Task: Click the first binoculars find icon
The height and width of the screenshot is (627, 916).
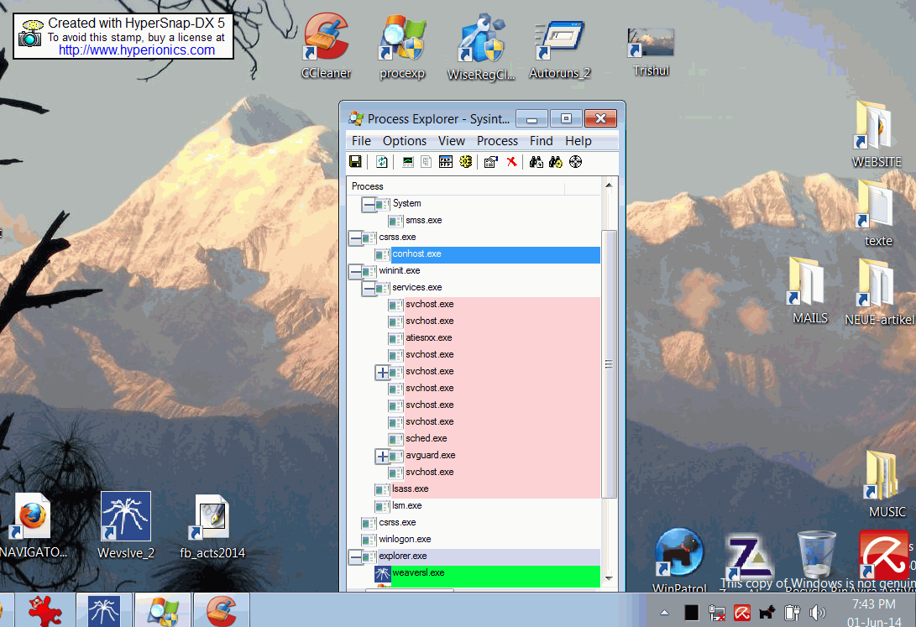Action: coord(537,162)
